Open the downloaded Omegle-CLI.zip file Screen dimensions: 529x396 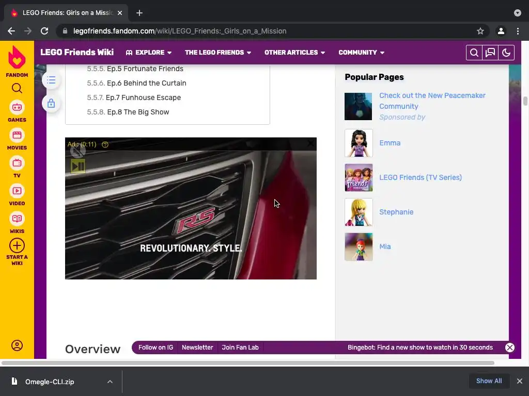click(x=50, y=382)
